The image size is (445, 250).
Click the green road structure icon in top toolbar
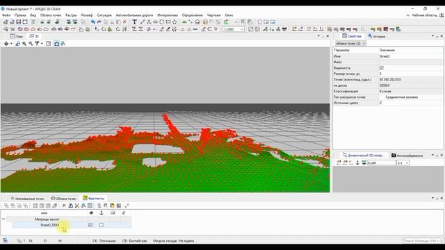tap(226, 22)
